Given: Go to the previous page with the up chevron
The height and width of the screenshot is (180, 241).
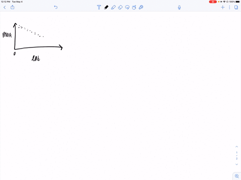Looking at the screenshot, I should point(236,146).
